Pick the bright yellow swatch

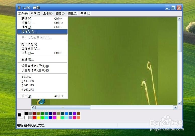(38, 117)
